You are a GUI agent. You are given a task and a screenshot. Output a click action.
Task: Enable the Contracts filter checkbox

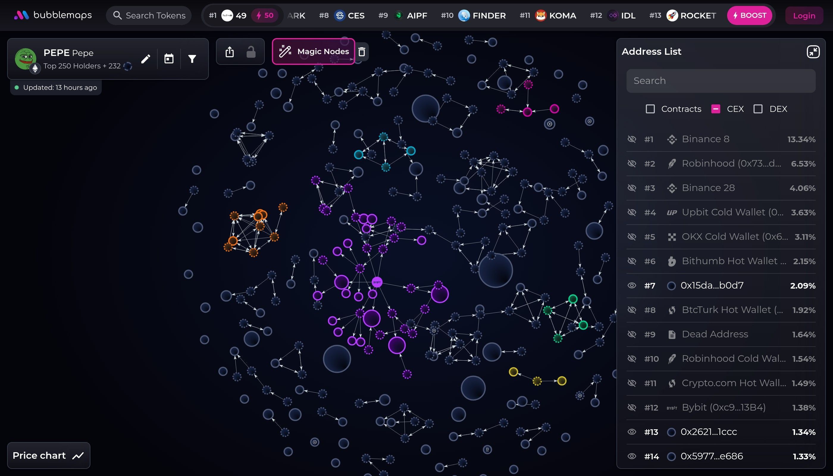click(650, 109)
